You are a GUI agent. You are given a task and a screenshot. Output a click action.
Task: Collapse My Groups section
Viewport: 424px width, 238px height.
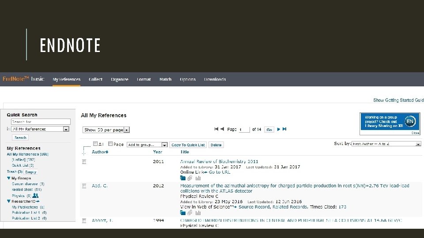click(9, 178)
